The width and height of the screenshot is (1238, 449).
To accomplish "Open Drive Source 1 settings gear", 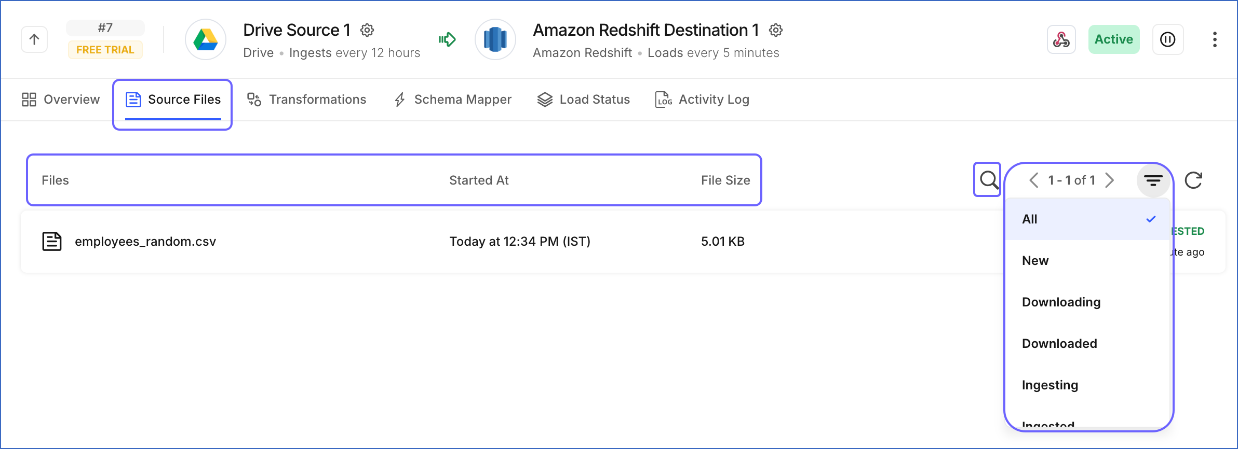I will pos(367,30).
